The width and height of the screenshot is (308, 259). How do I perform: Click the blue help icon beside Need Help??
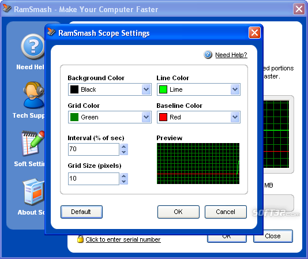coord(208,55)
